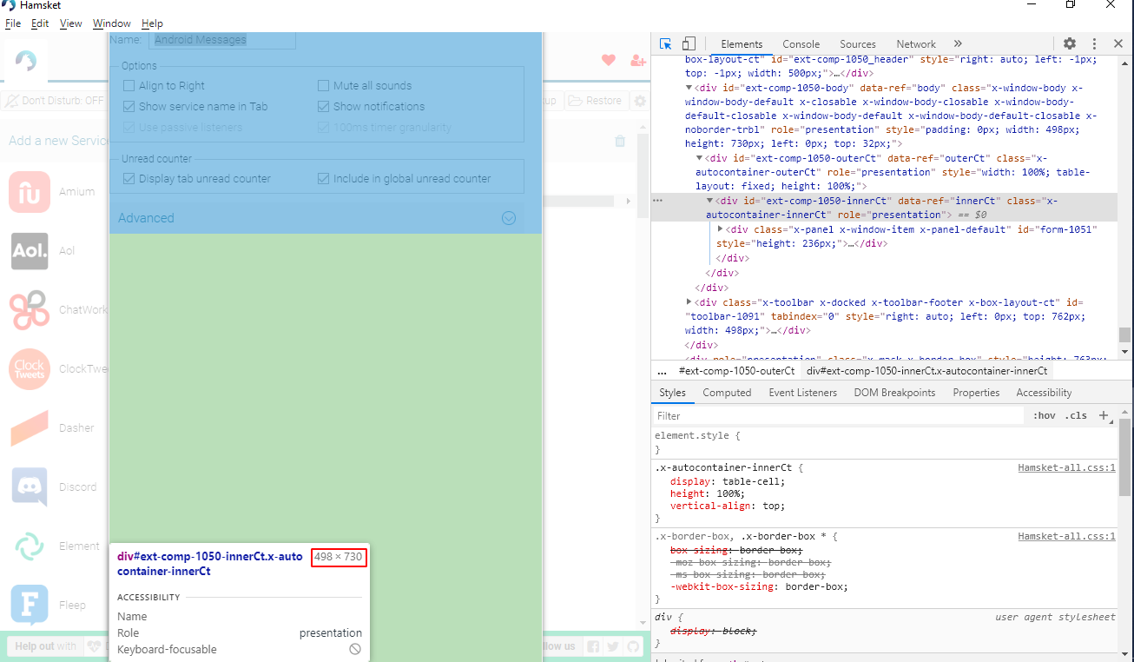Show more DevTools tabs via double chevron
1134x662 pixels.
958,43
